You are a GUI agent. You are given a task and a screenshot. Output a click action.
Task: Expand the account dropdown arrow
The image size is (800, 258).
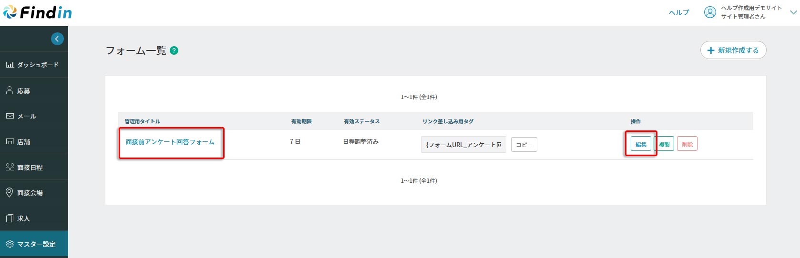point(793,12)
